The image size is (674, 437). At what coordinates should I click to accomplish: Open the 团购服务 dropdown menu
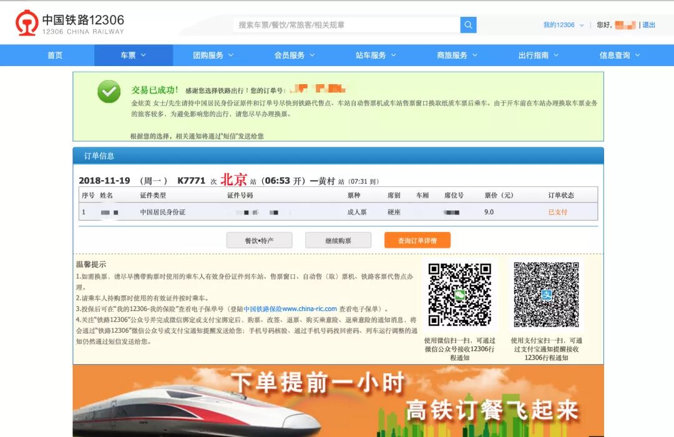[213, 55]
